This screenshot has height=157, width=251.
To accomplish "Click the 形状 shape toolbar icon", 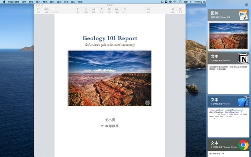I will click(x=109, y=9).
